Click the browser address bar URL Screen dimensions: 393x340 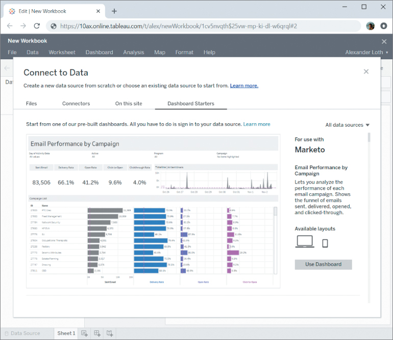[179, 26]
